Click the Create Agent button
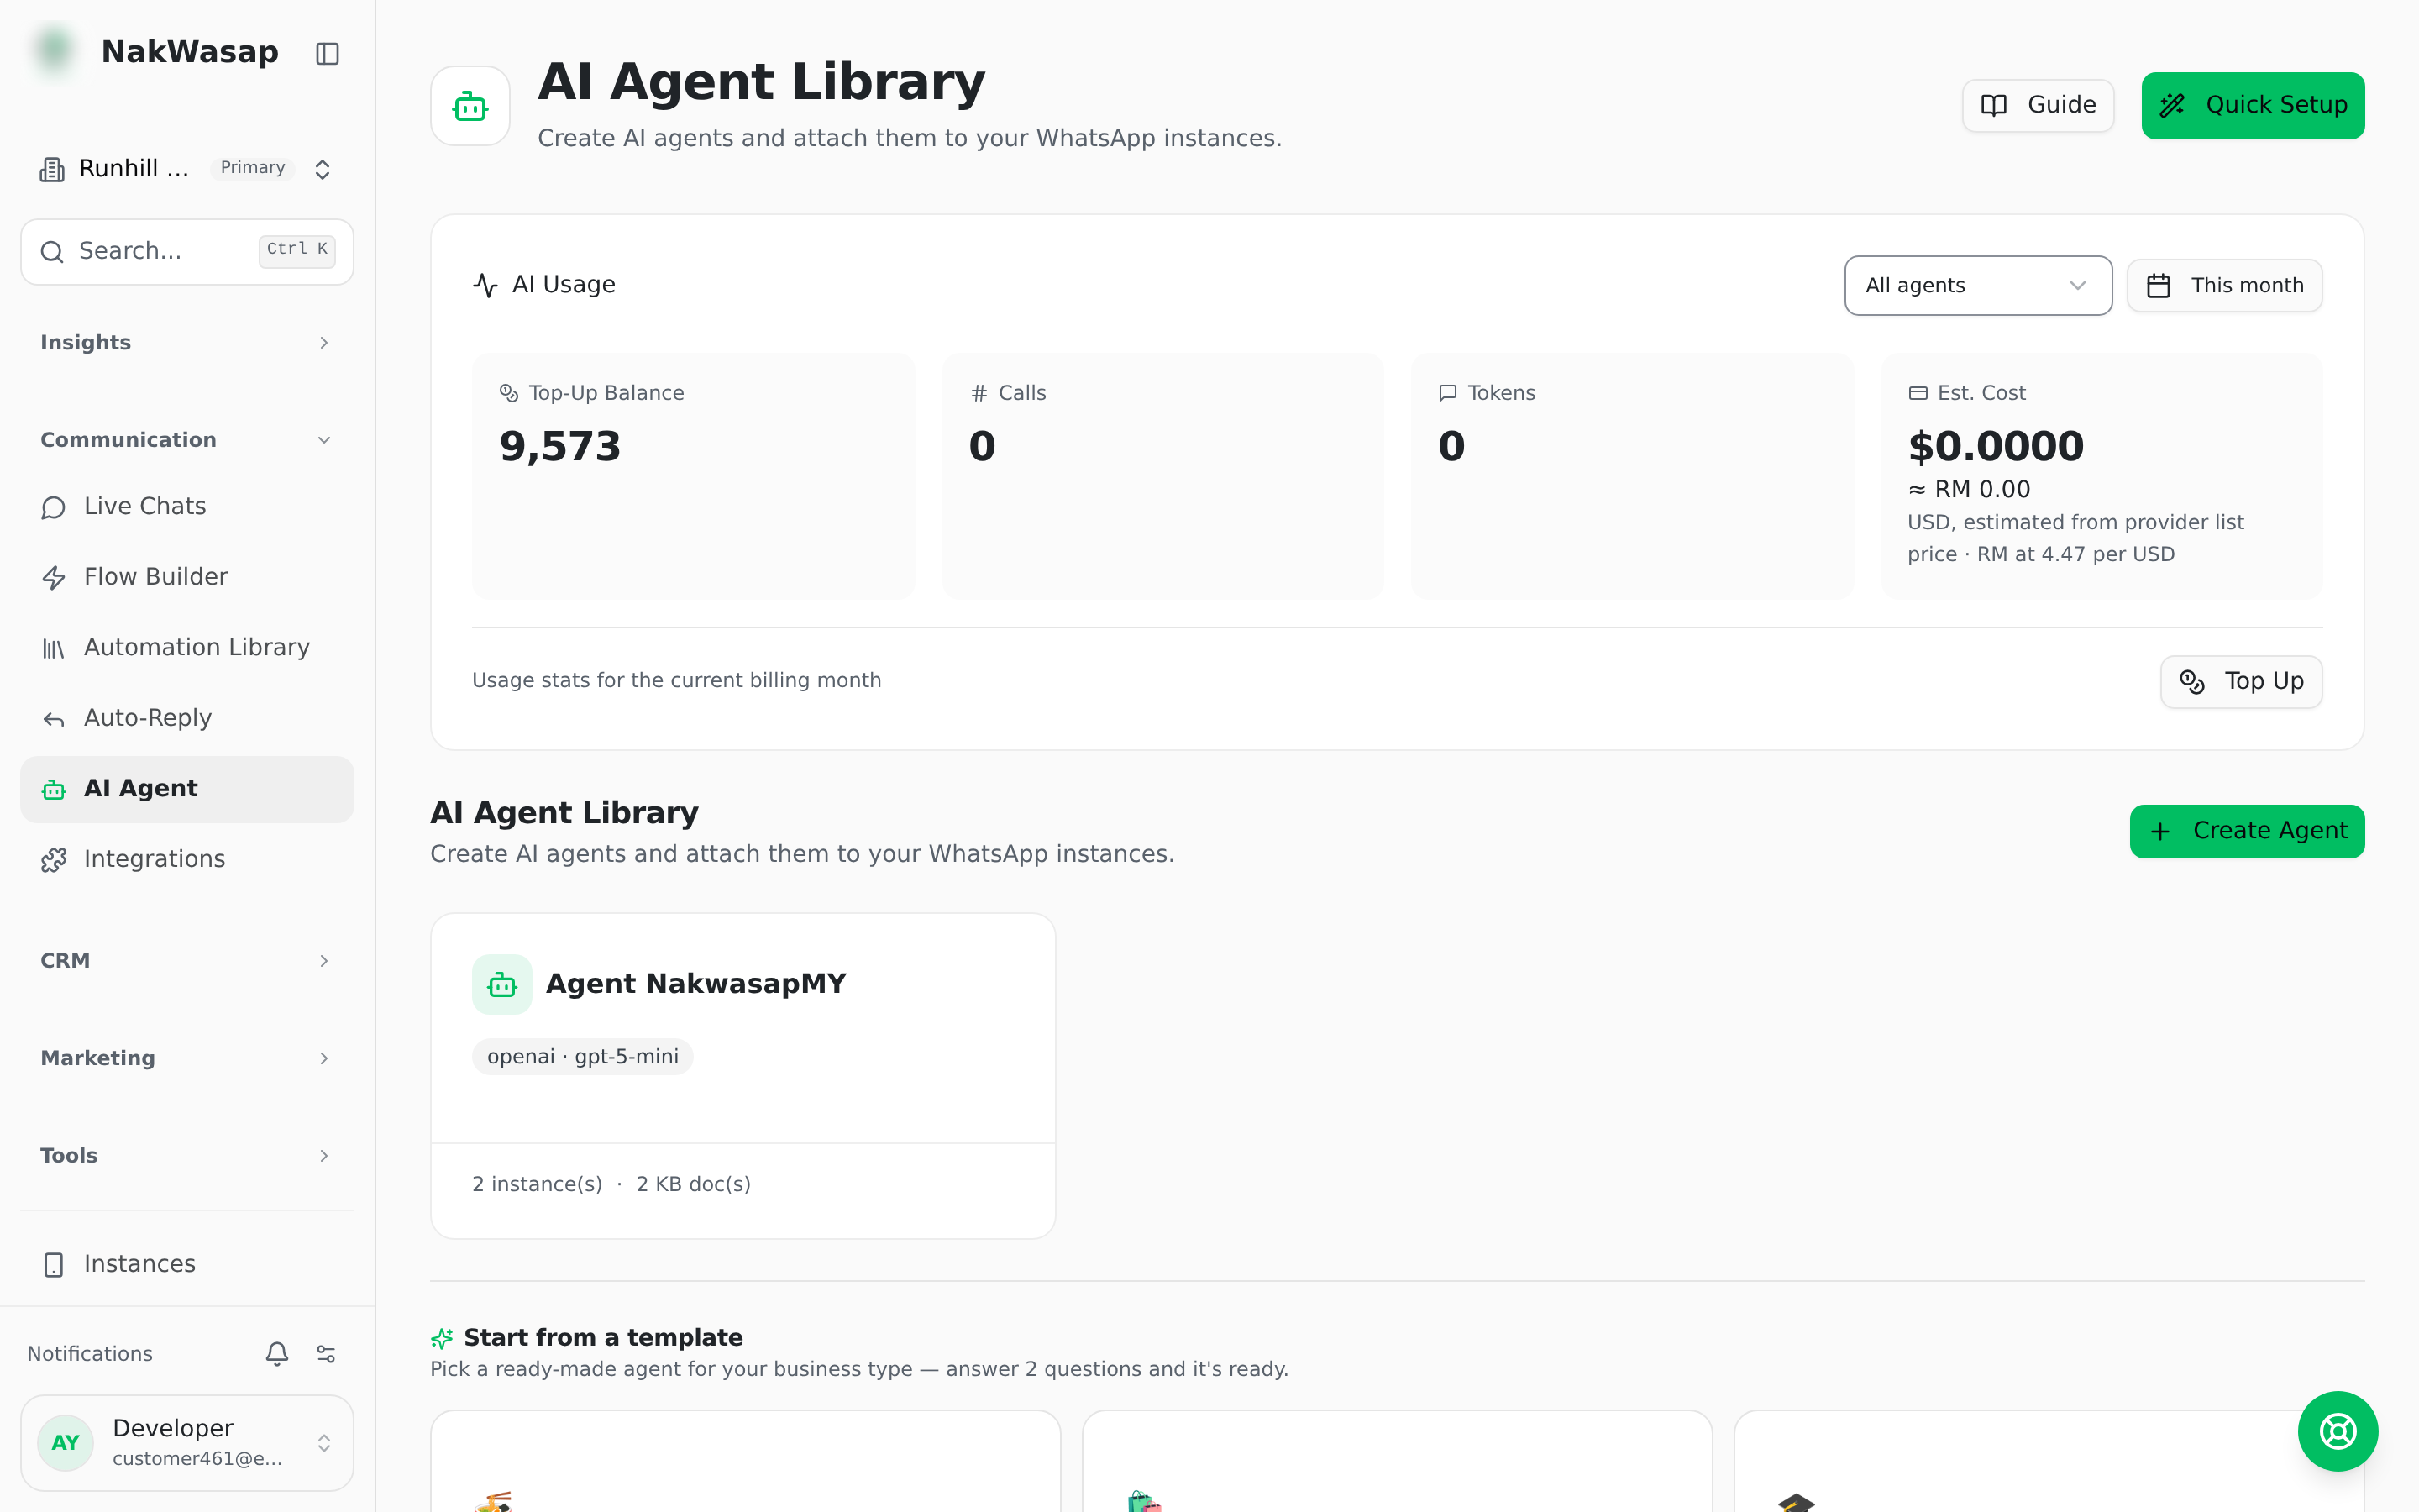 pyautogui.click(x=2246, y=831)
